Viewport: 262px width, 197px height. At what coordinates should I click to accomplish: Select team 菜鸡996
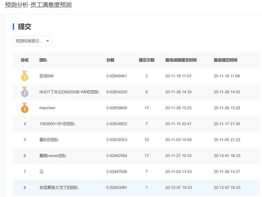pos(46,76)
